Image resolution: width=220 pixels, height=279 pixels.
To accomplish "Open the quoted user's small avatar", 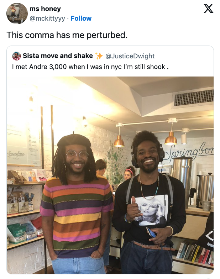I will [16, 56].
